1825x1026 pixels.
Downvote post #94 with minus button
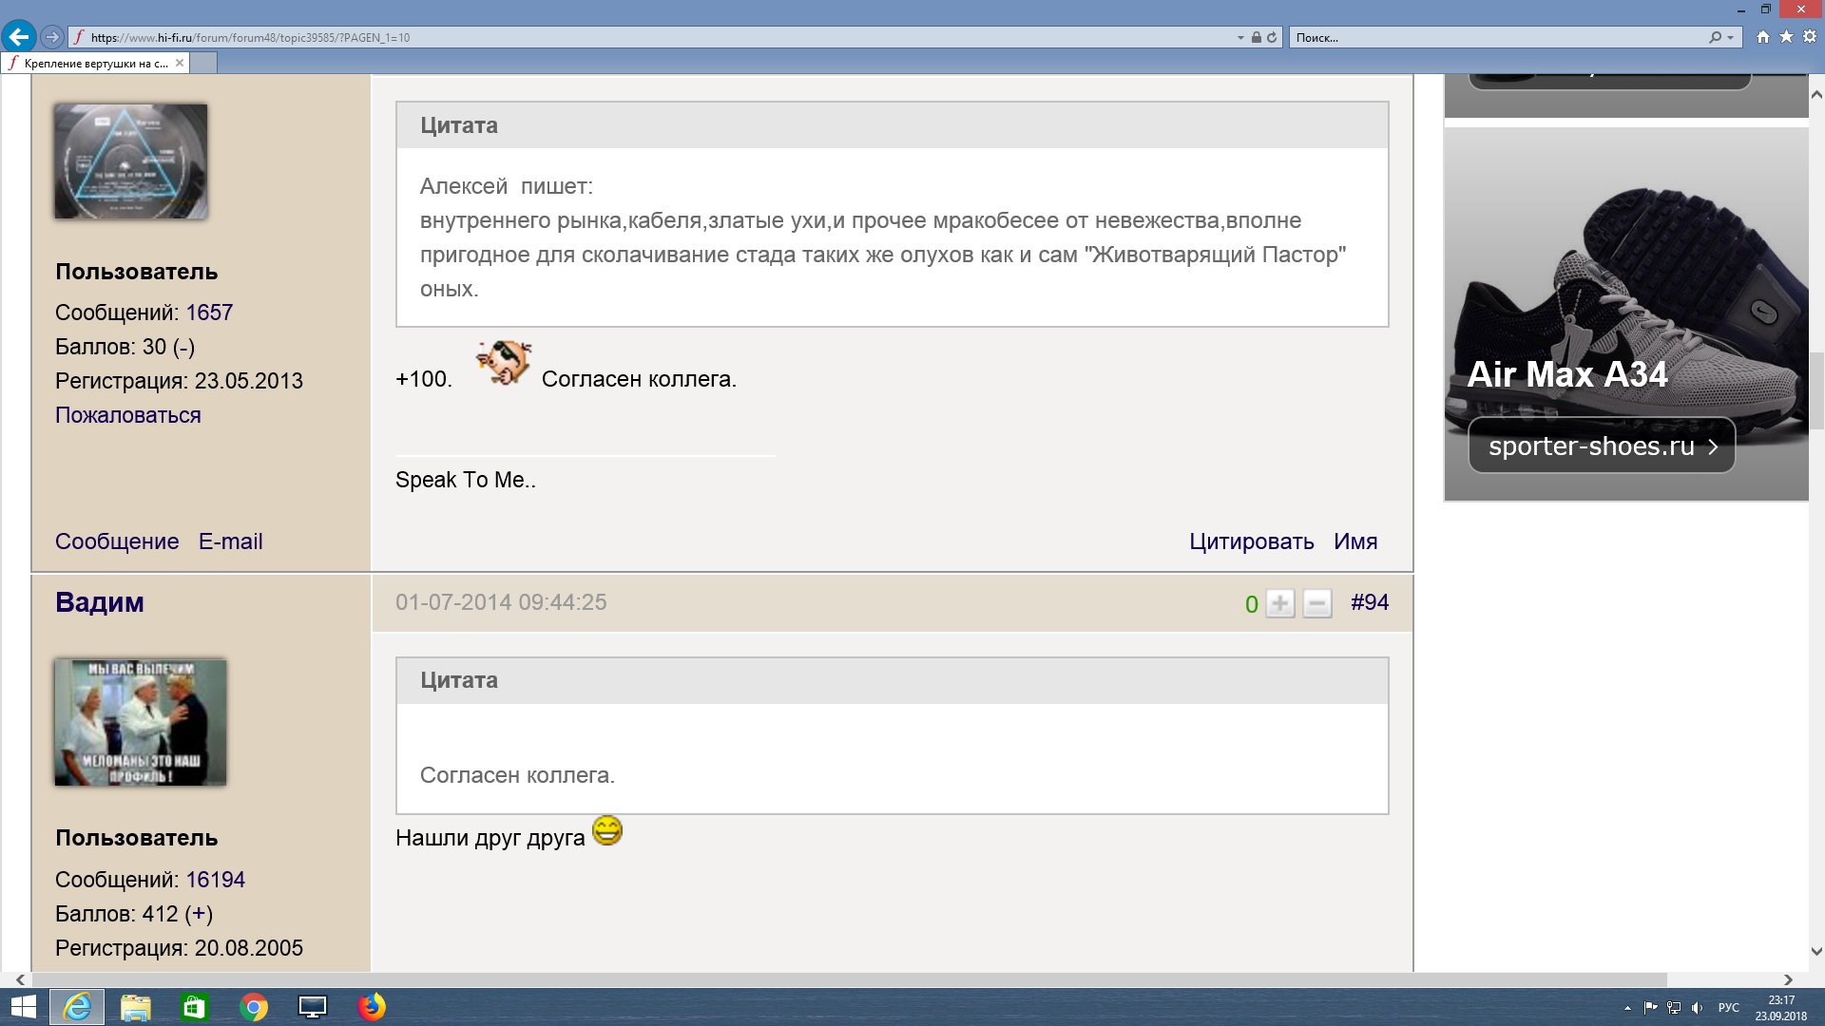[1316, 603]
